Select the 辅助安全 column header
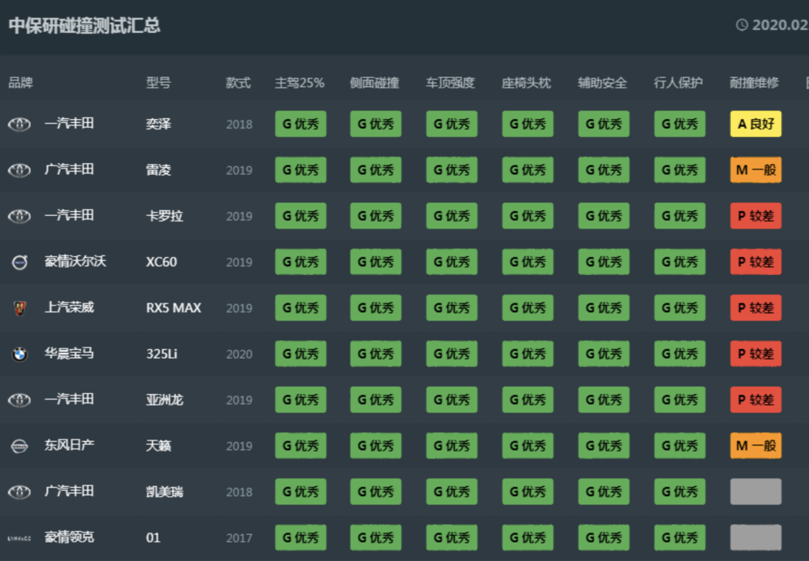The width and height of the screenshot is (809, 561). (602, 82)
